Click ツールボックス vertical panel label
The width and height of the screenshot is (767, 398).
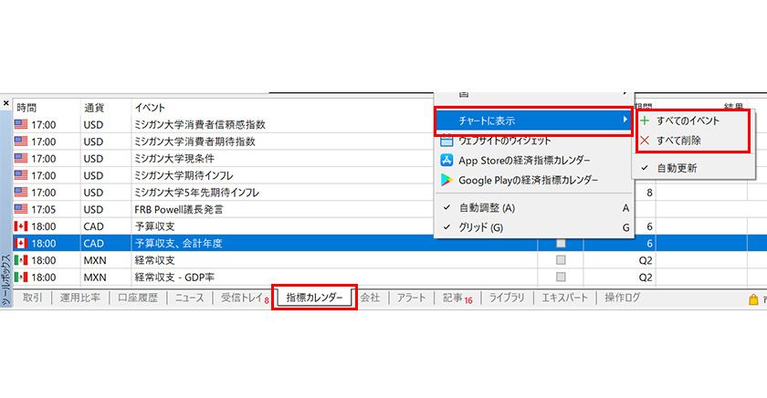[x=5, y=280]
